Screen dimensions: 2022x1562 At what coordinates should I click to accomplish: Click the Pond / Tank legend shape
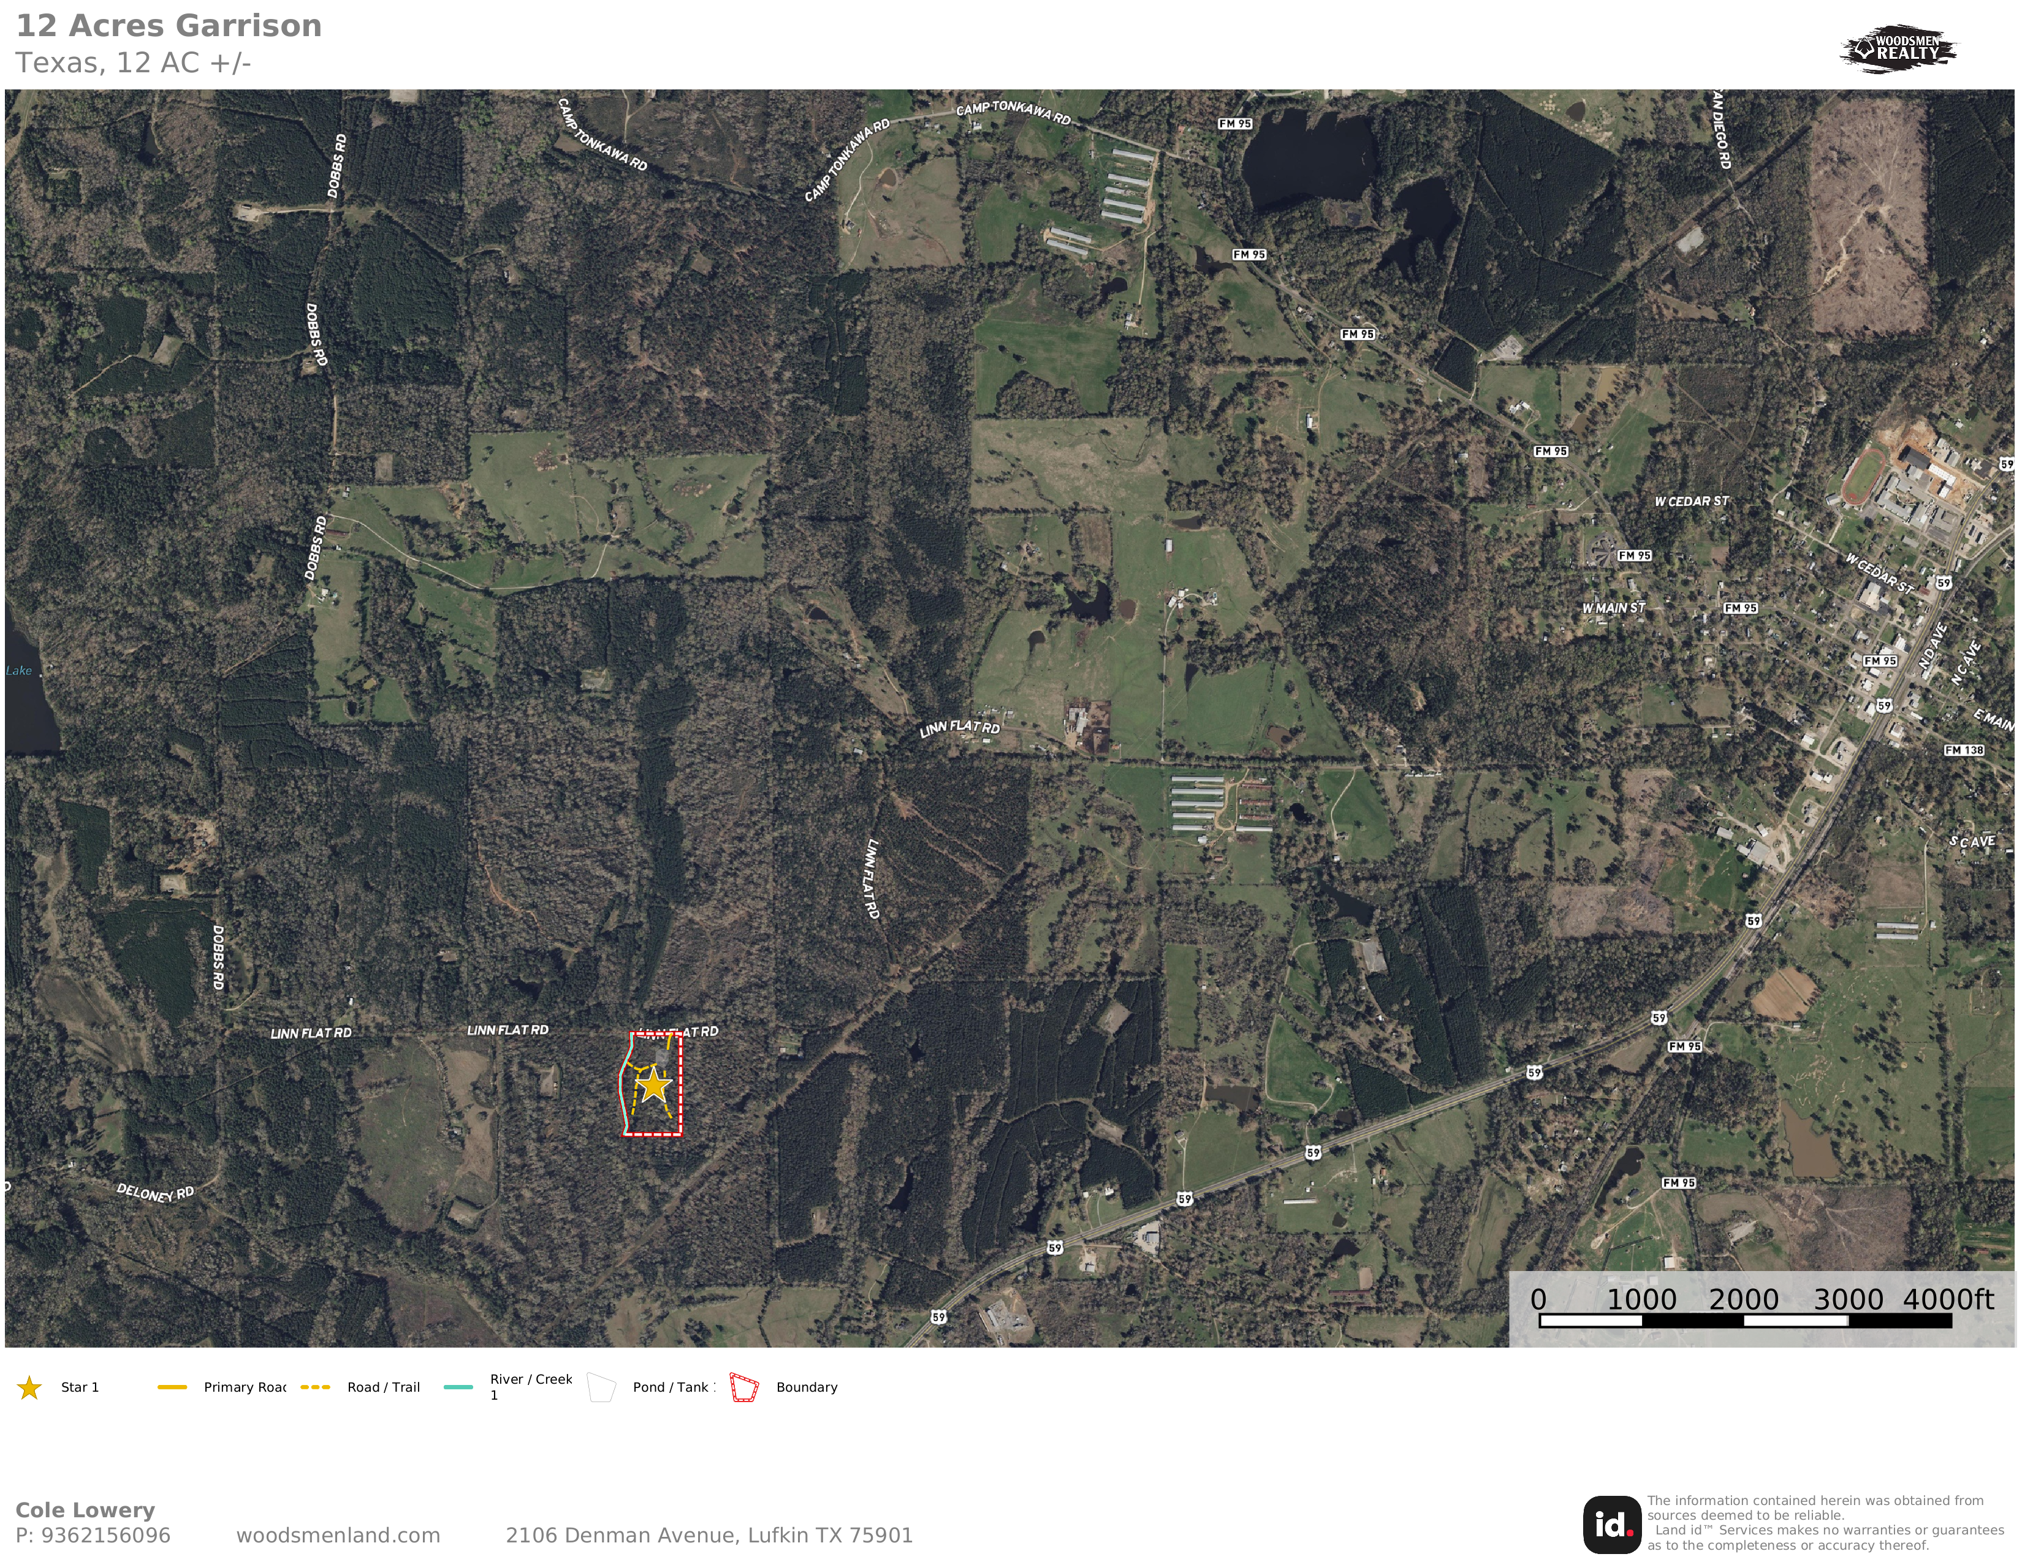point(602,1387)
